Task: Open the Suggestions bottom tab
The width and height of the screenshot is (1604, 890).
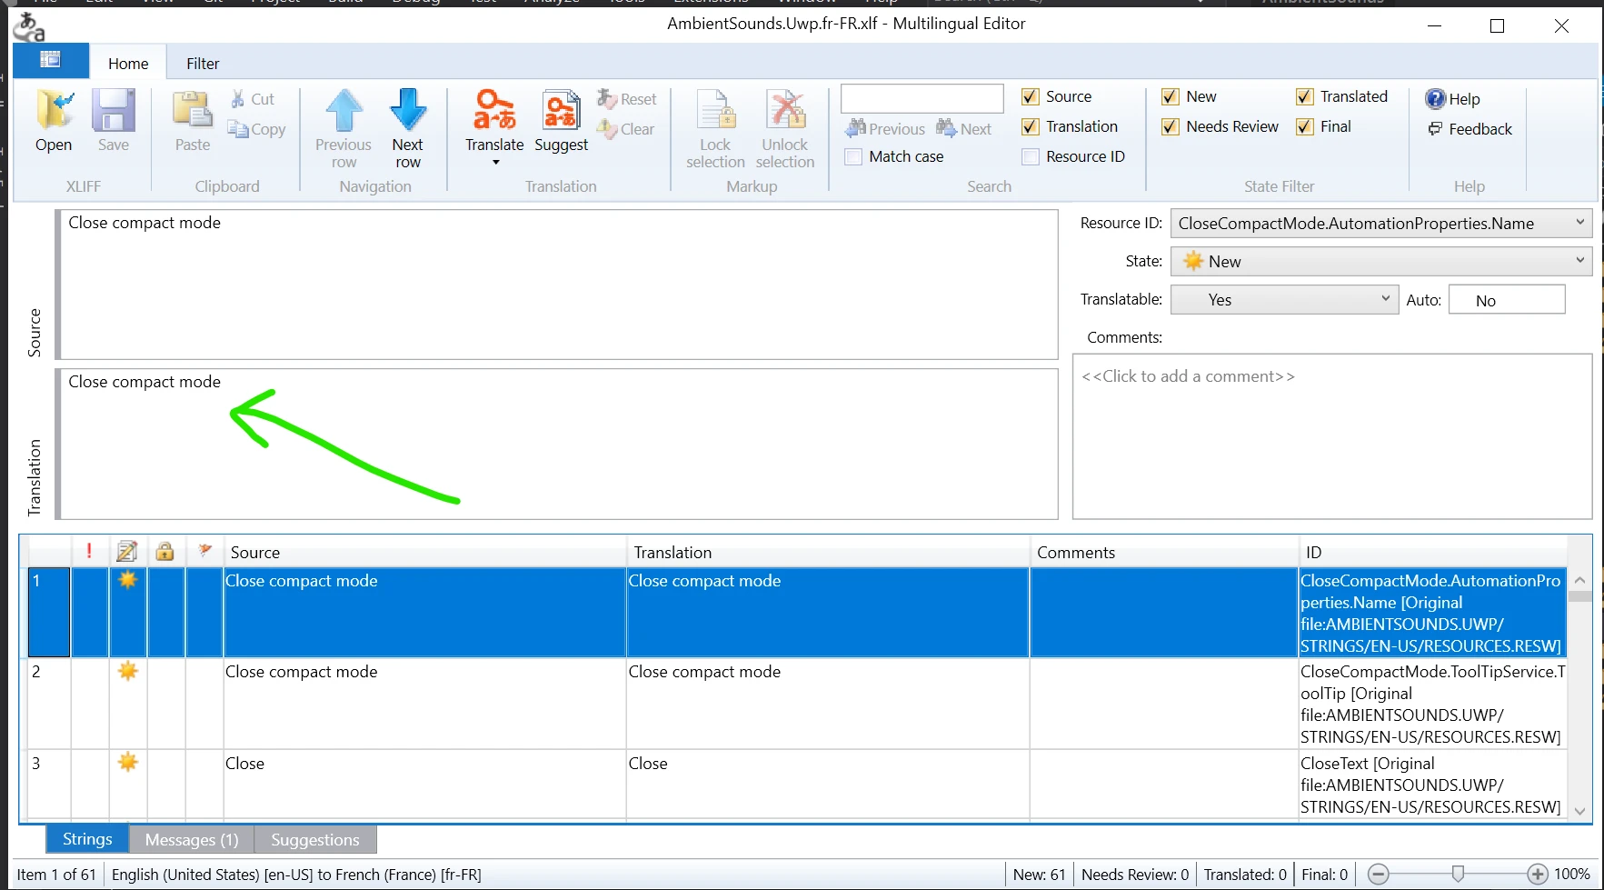Action: pos(315,839)
